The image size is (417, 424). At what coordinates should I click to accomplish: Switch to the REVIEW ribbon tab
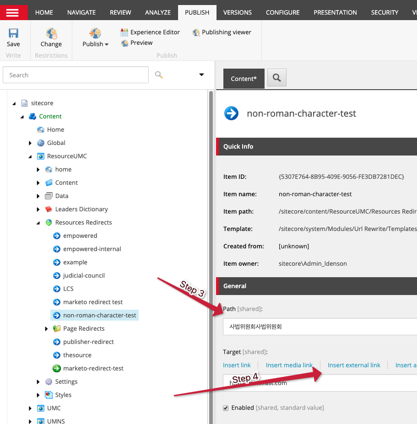[120, 12]
